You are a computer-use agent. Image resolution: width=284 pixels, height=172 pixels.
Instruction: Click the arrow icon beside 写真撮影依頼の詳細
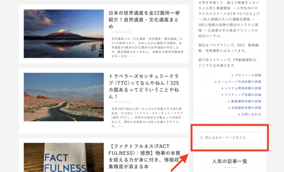(229, 108)
